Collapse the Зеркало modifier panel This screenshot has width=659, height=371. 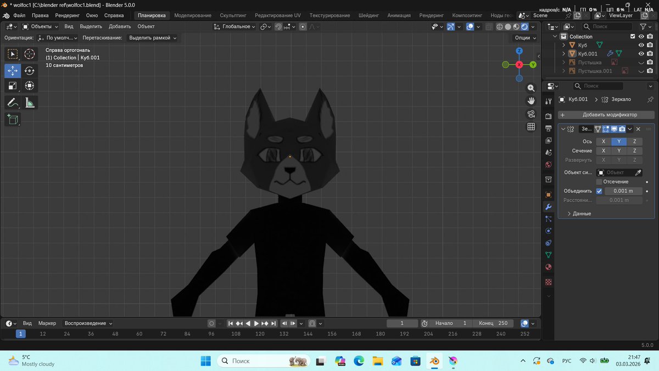click(x=563, y=129)
